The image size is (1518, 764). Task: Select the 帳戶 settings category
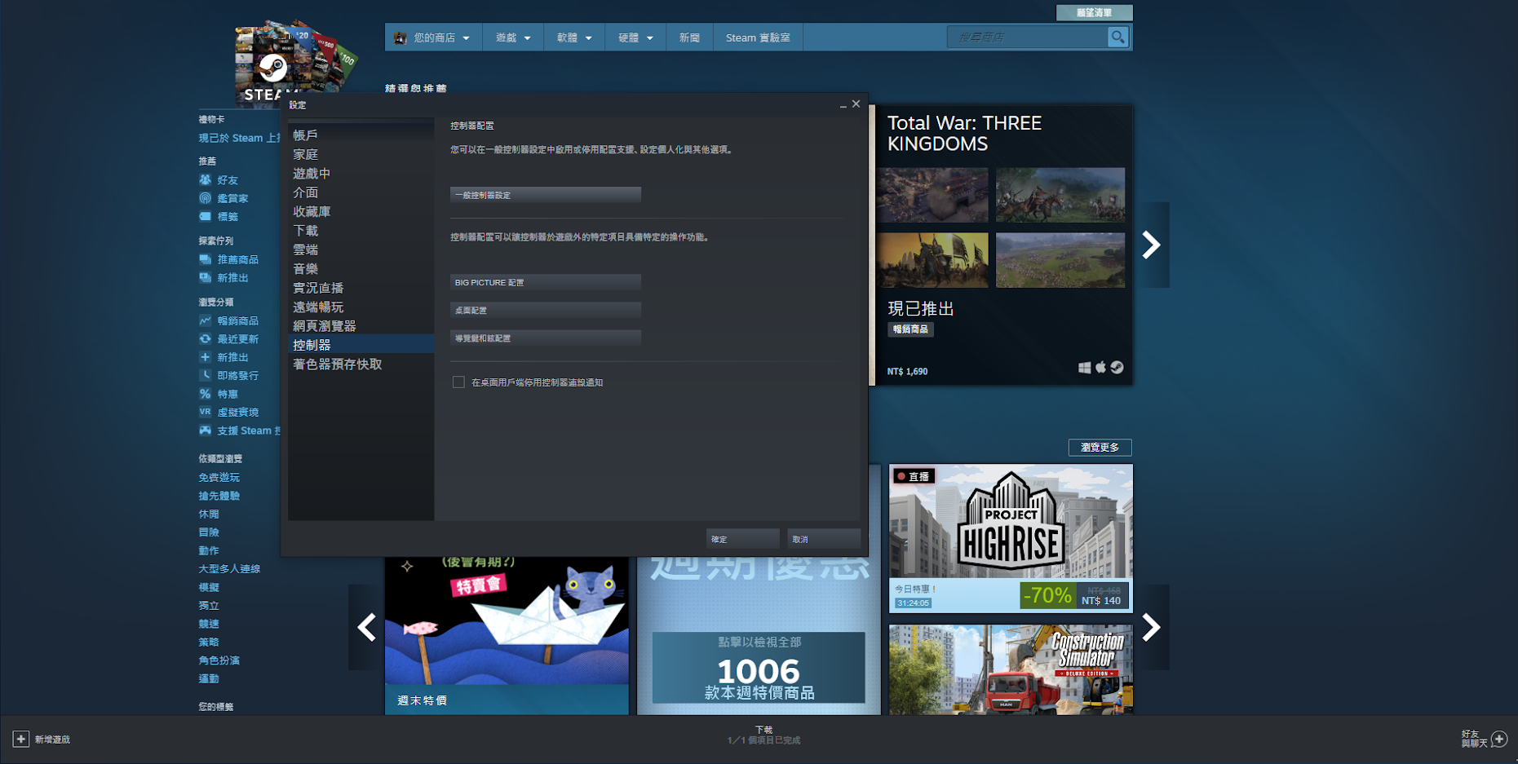361,135
